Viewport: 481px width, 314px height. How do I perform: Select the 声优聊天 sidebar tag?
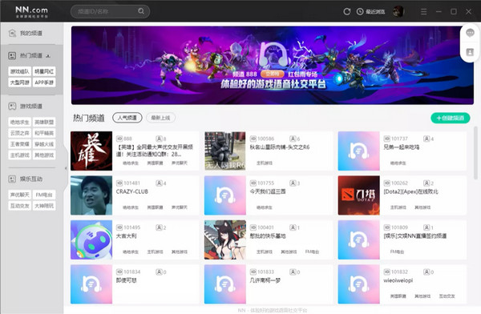click(19, 195)
